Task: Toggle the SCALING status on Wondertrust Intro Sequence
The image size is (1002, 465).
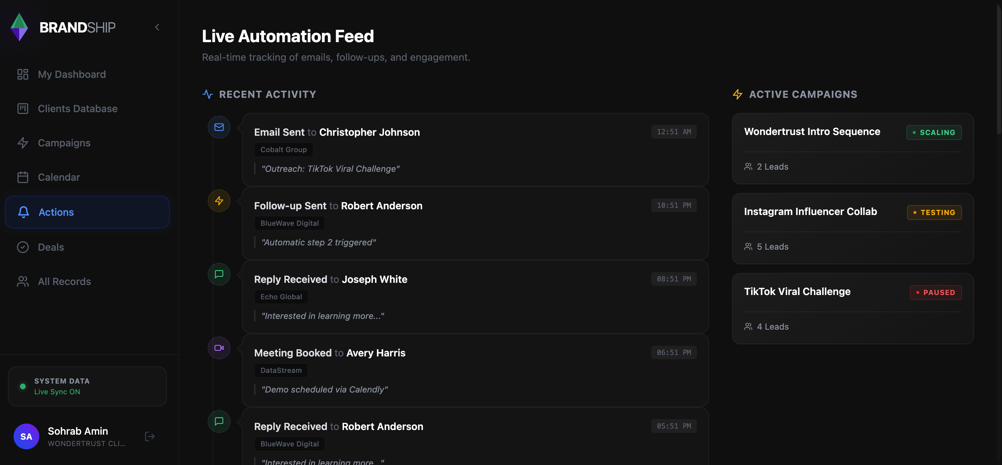Action: pos(934,132)
